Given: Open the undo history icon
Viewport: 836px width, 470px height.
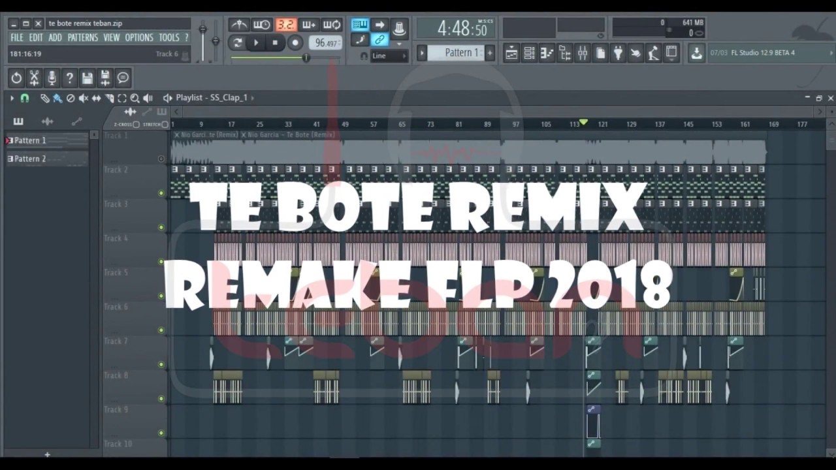Looking at the screenshot, I should (x=16, y=78).
